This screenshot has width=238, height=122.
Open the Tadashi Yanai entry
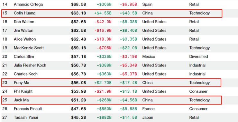pos(26,117)
